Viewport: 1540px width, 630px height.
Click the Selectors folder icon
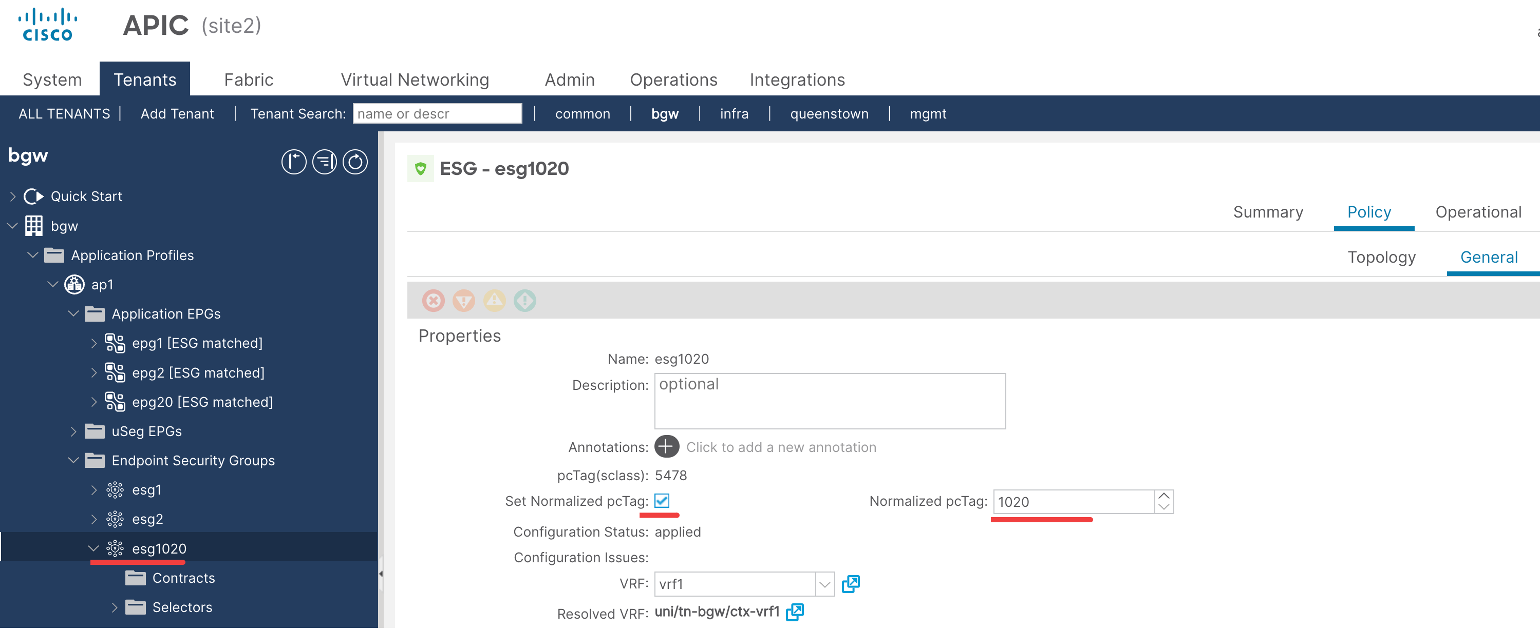(136, 607)
